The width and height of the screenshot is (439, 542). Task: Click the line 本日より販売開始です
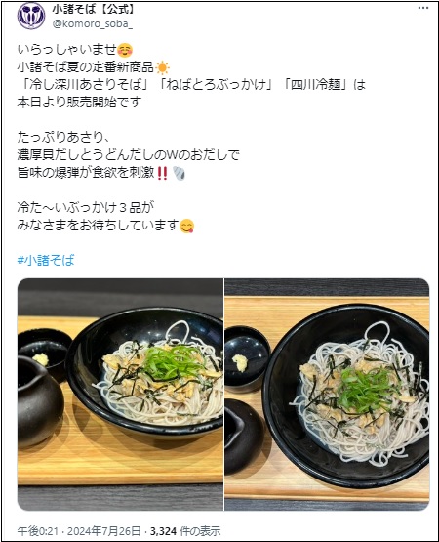coord(79,103)
